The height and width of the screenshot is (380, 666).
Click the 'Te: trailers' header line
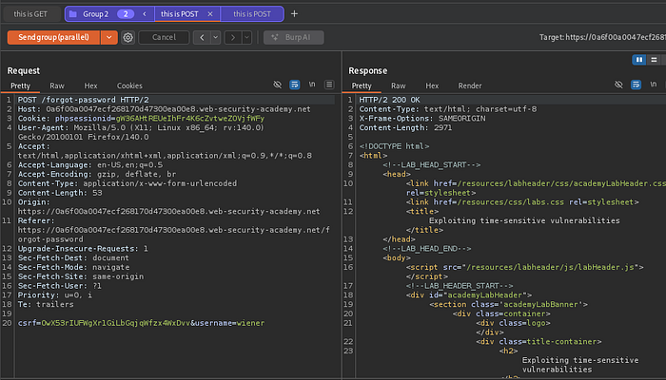[46, 305]
